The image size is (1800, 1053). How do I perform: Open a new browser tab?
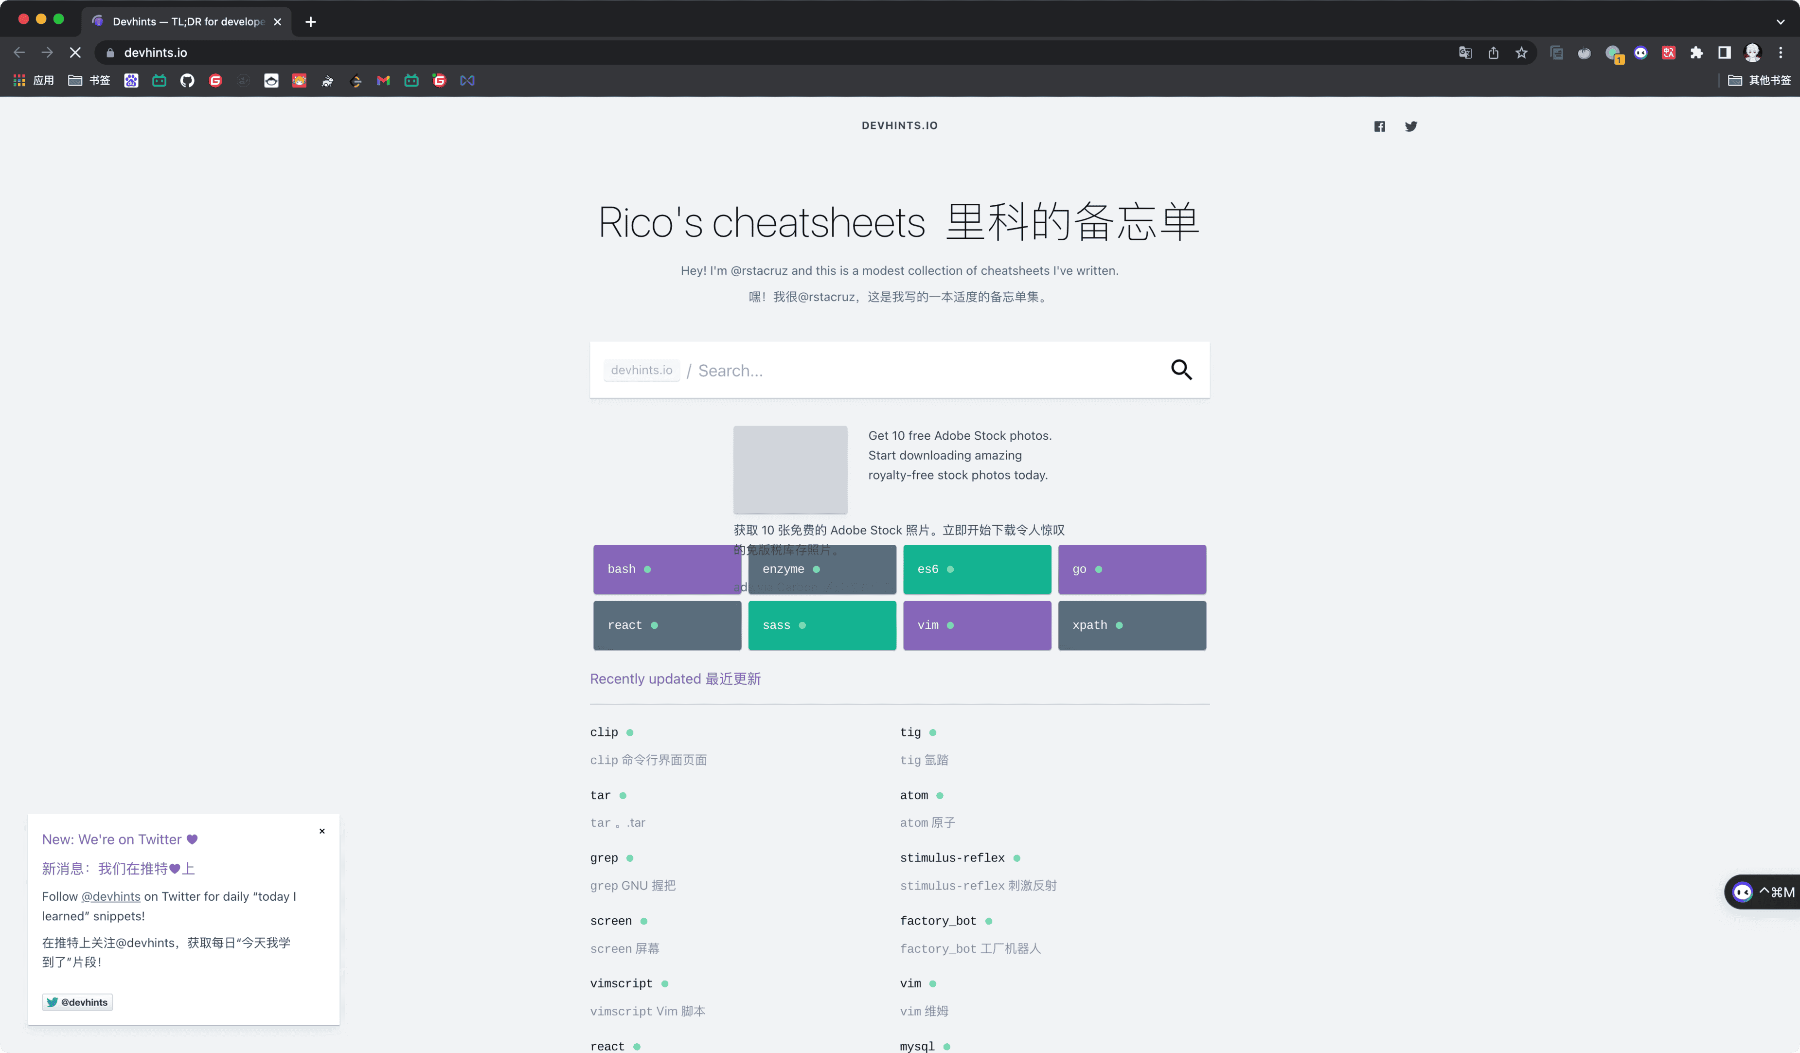[x=311, y=22]
